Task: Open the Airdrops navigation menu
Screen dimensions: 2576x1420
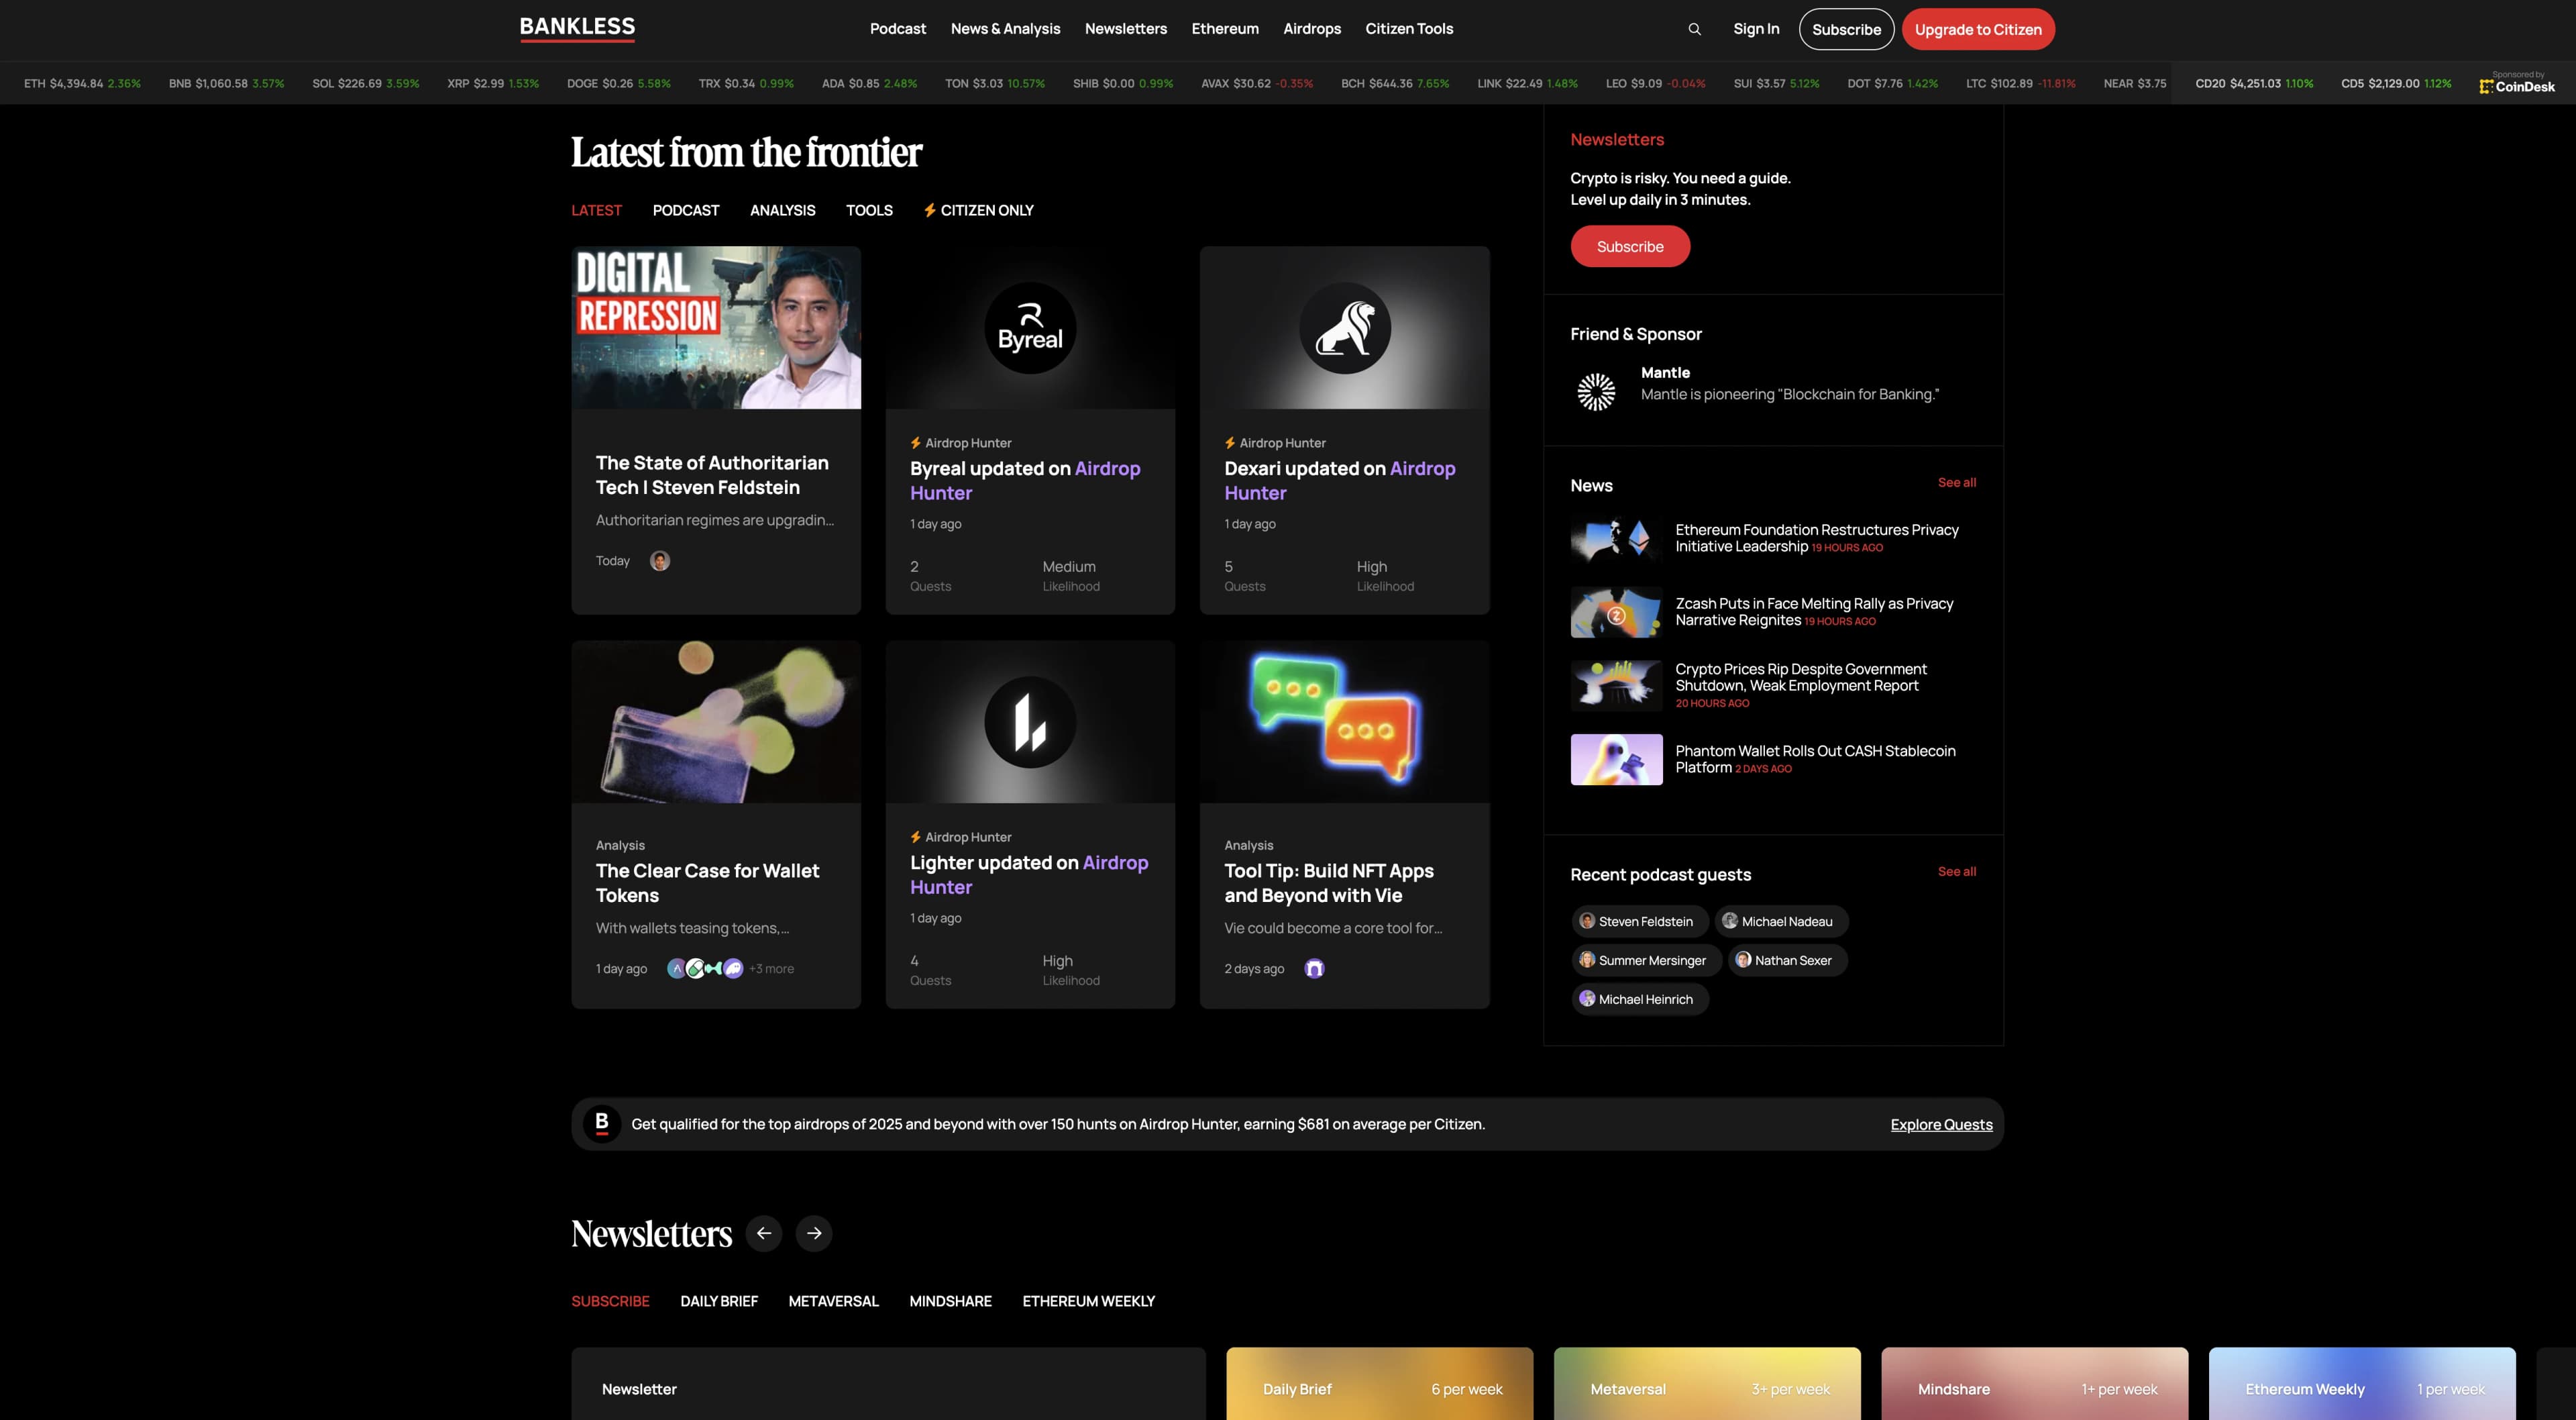Action: [x=1311, y=29]
